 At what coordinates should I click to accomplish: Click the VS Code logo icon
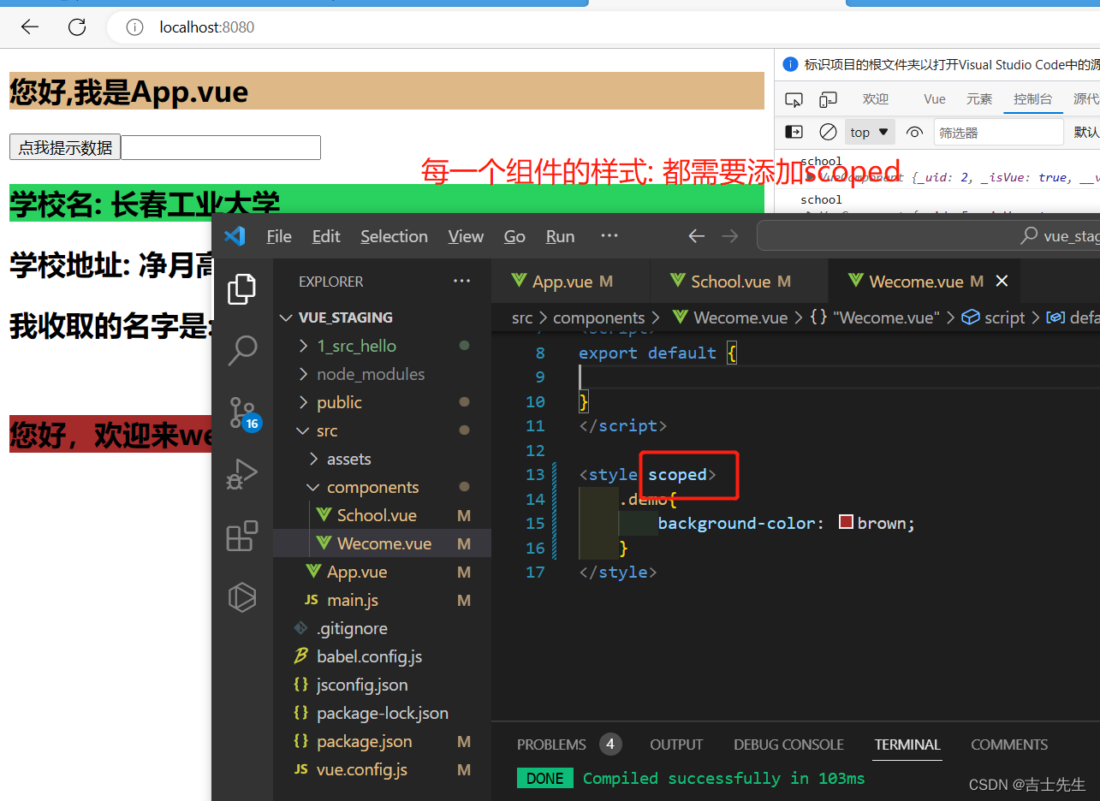point(235,236)
